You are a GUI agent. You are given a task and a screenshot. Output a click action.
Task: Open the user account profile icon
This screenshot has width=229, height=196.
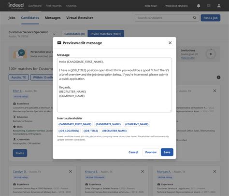click(219, 6)
